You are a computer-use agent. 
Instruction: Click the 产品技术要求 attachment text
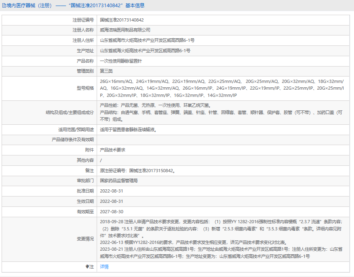point(113,150)
